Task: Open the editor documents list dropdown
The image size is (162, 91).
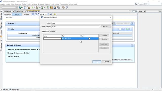Action: pyautogui.click(x=134, y=11)
